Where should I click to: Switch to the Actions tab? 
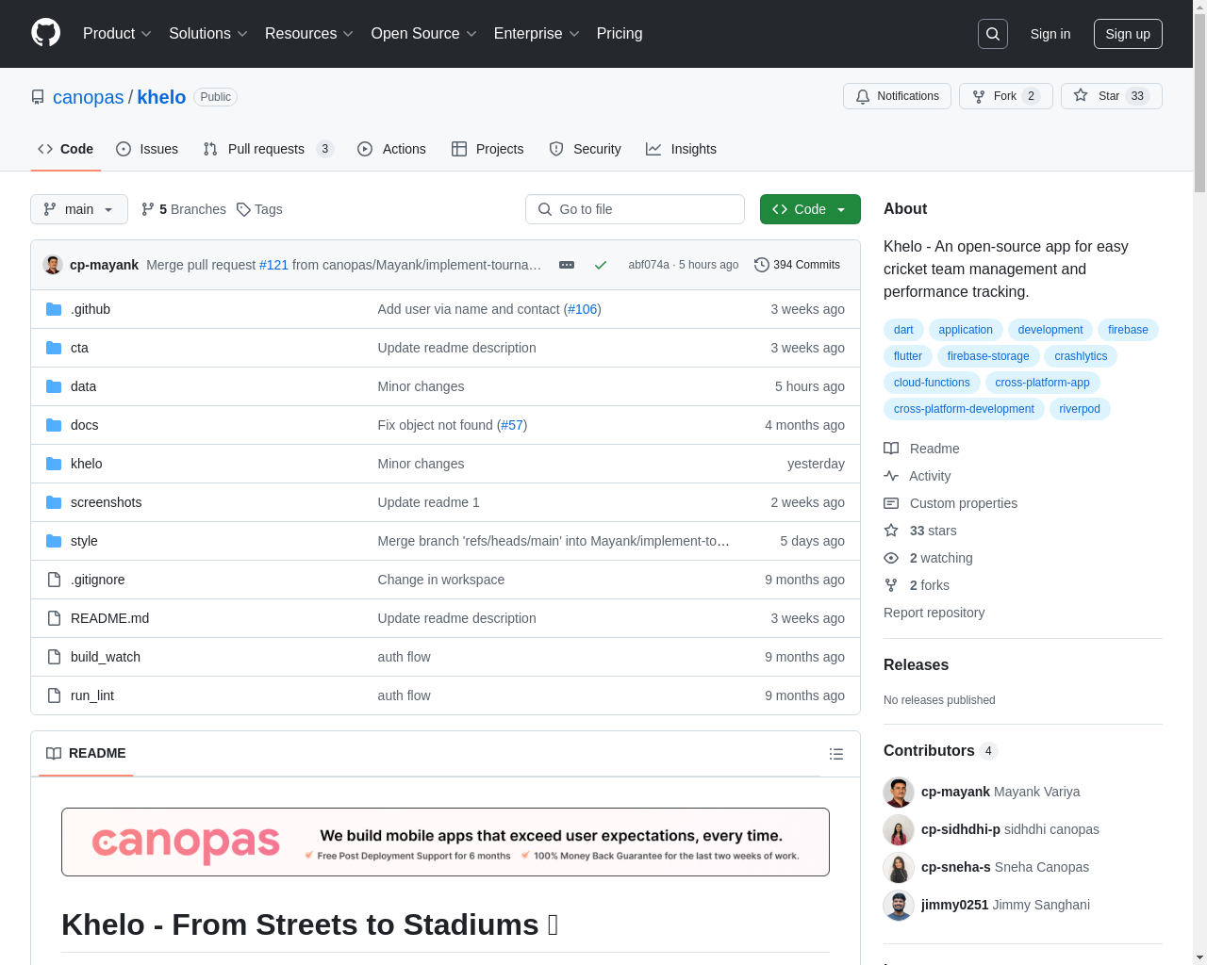click(x=391, y=149)
